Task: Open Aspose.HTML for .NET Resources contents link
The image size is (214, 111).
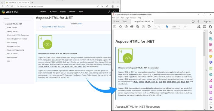Action: coord(53,27)
